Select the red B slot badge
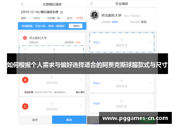This screenshot has width=175, height=127. [x=25, y=80]
